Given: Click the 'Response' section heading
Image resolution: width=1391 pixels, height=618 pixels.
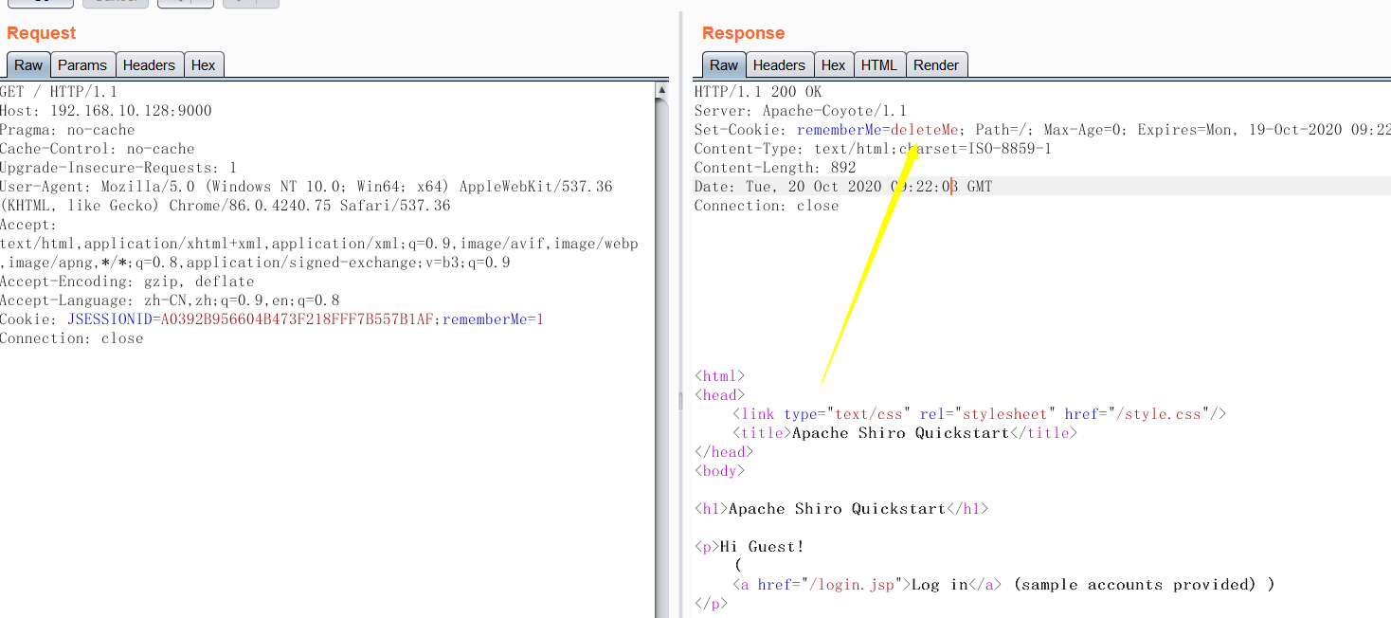Looking at the screenshot, I should [743, 33].
